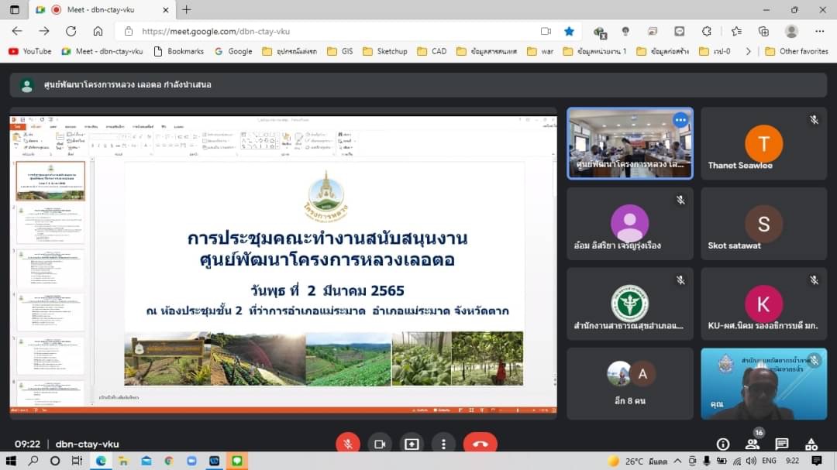Image resolution: width=837 pixels, height=470 pixels.
Task: Open browser home page
Action: pyautogui.click(x=98, y=32)
